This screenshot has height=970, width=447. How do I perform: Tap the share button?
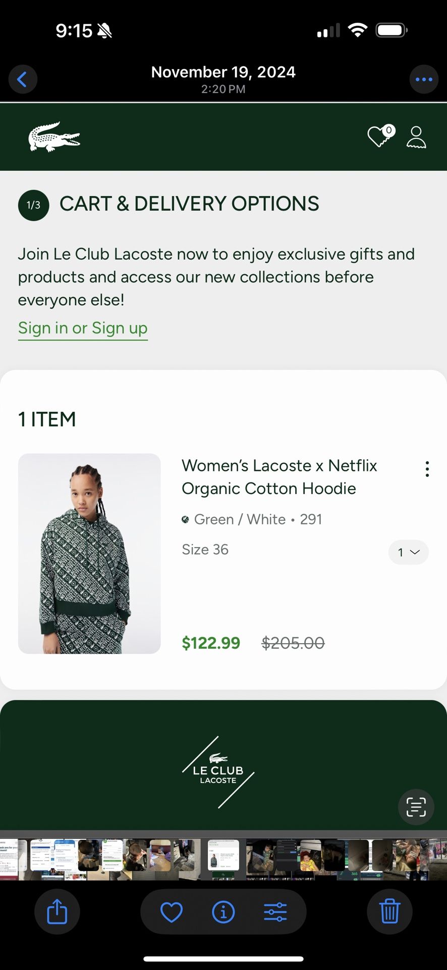click(57, 912)
